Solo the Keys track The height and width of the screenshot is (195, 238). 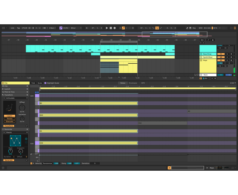point(227,60)
